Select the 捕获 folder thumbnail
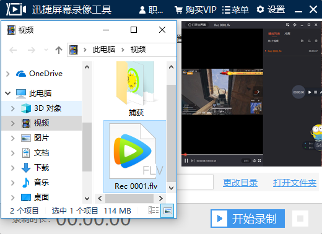The image size is (322, 234). click(136, 89)
